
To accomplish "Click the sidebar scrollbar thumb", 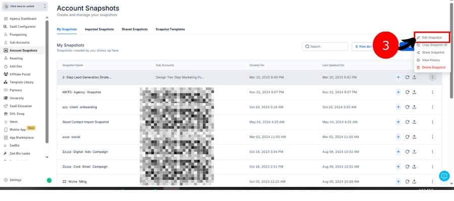I will (x=47, y=81).
